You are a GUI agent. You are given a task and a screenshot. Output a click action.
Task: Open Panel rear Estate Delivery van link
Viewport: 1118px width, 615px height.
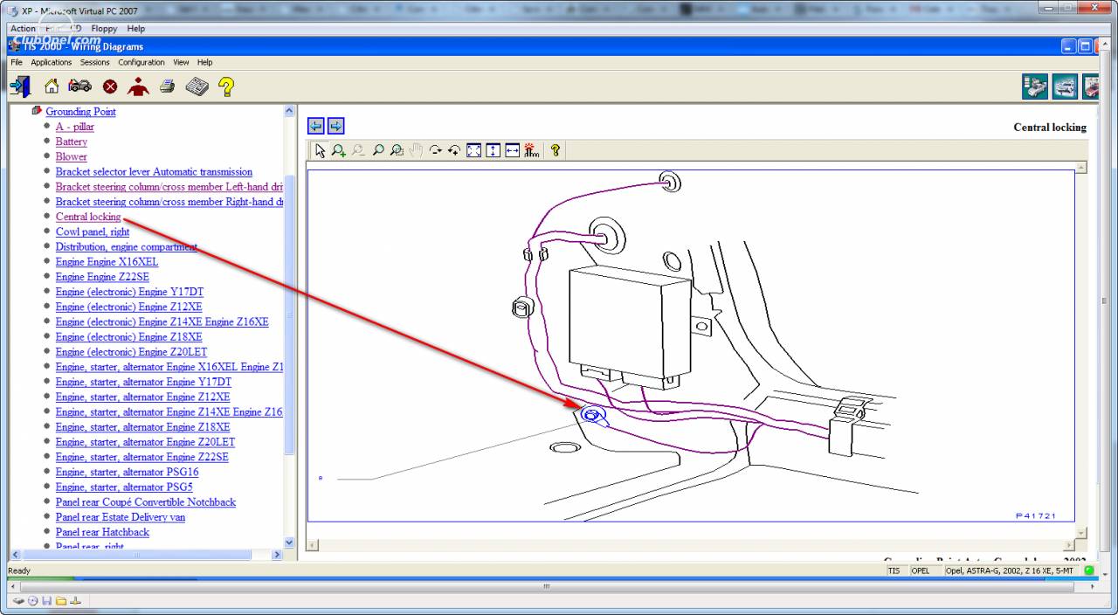(121, 517)
